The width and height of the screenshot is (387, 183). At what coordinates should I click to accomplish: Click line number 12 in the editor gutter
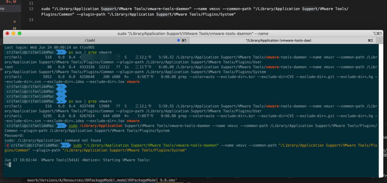click(x=31, y=9)
